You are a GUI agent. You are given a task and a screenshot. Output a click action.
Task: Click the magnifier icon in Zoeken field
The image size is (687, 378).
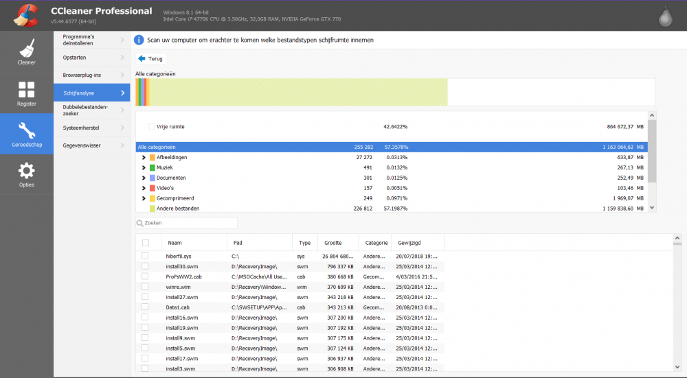(140, 223)
